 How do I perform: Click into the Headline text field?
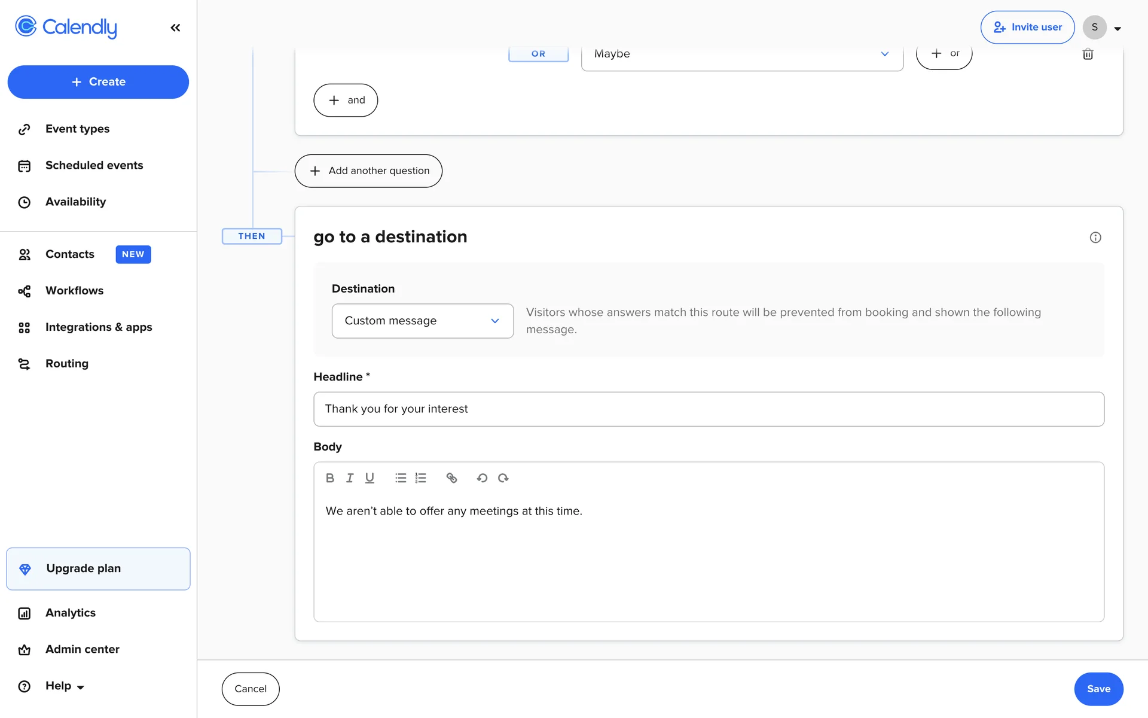pos(708,409)
